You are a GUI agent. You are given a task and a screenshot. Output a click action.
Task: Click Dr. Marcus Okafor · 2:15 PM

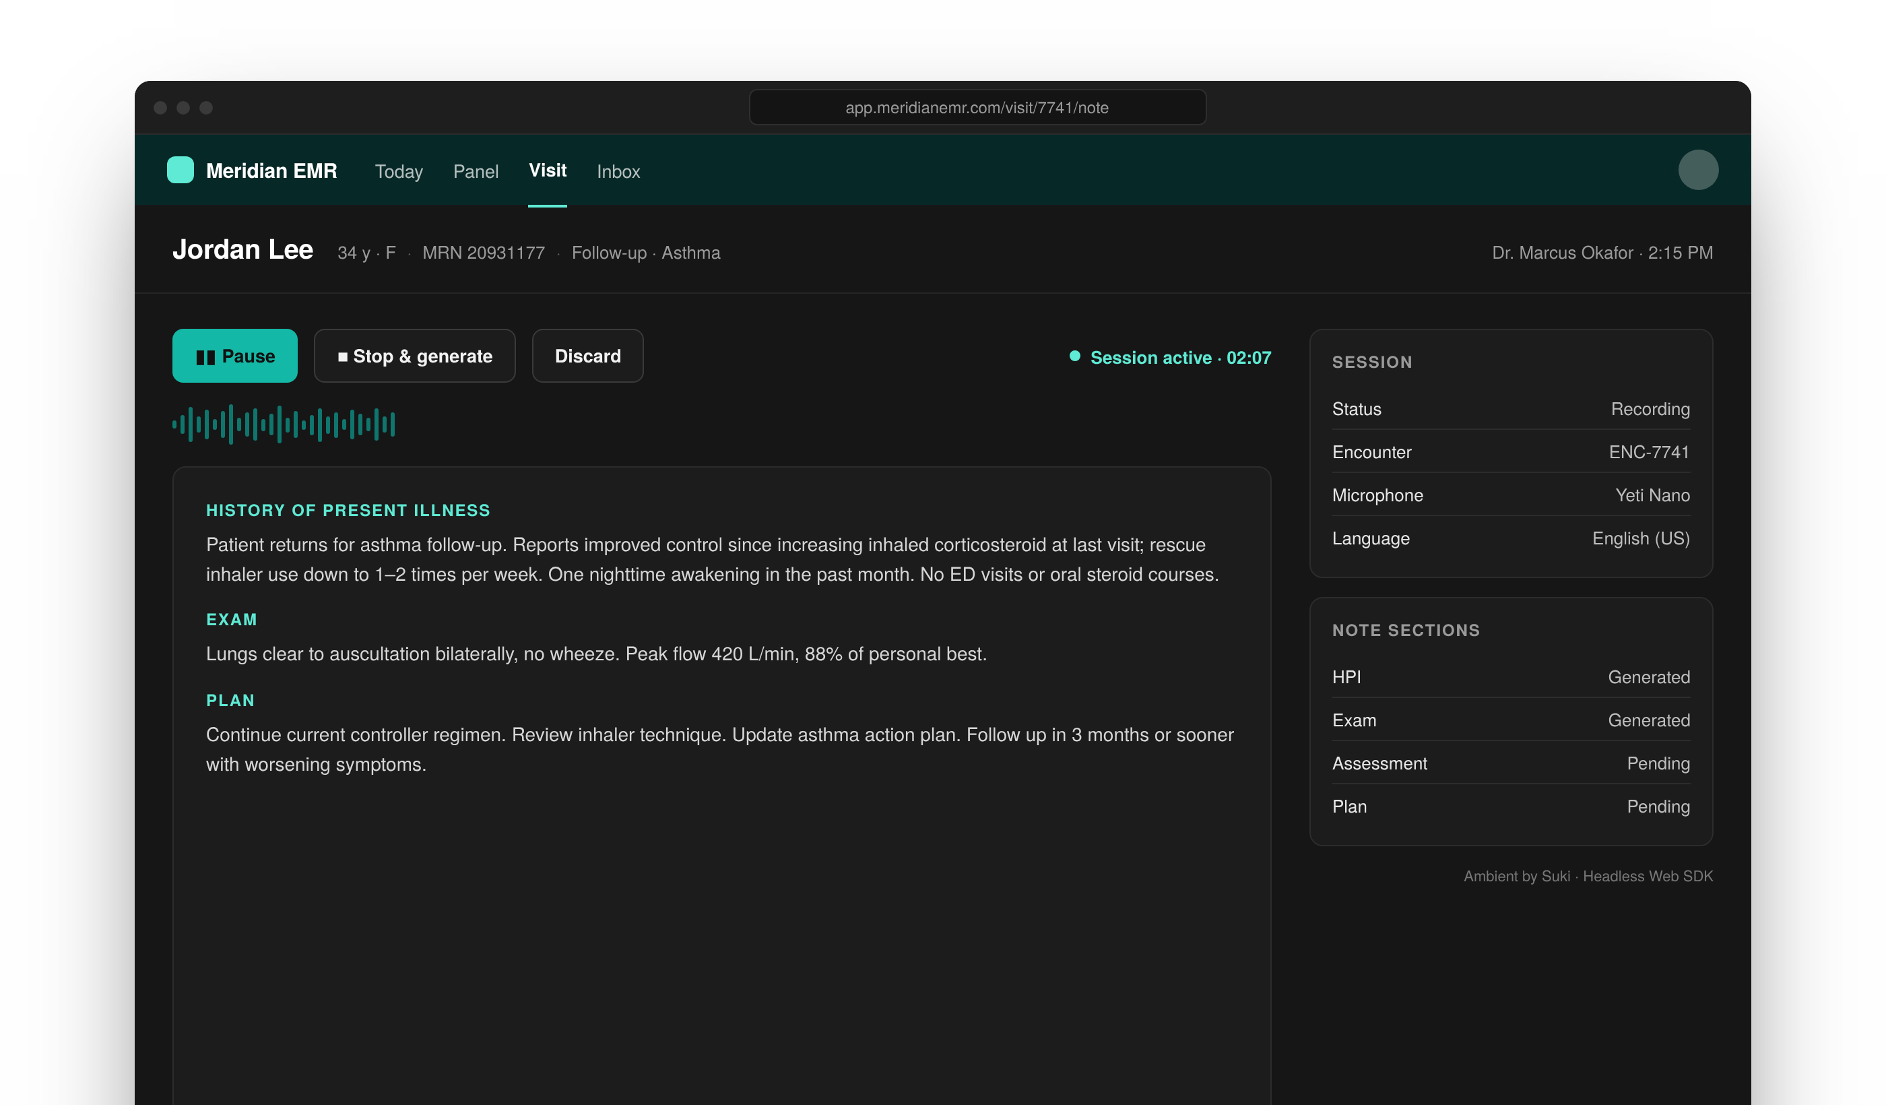coord(1602,253)
